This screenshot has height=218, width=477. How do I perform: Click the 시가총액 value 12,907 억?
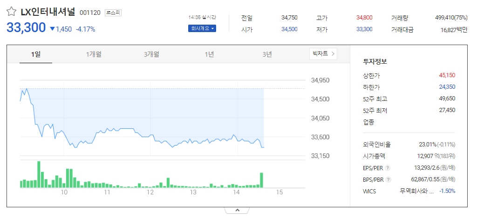[x=428, y=156]
